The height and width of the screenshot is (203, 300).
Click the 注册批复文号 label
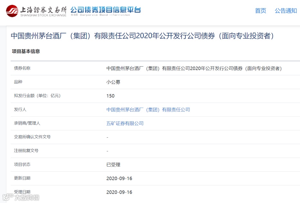click(x=26, y=151)
